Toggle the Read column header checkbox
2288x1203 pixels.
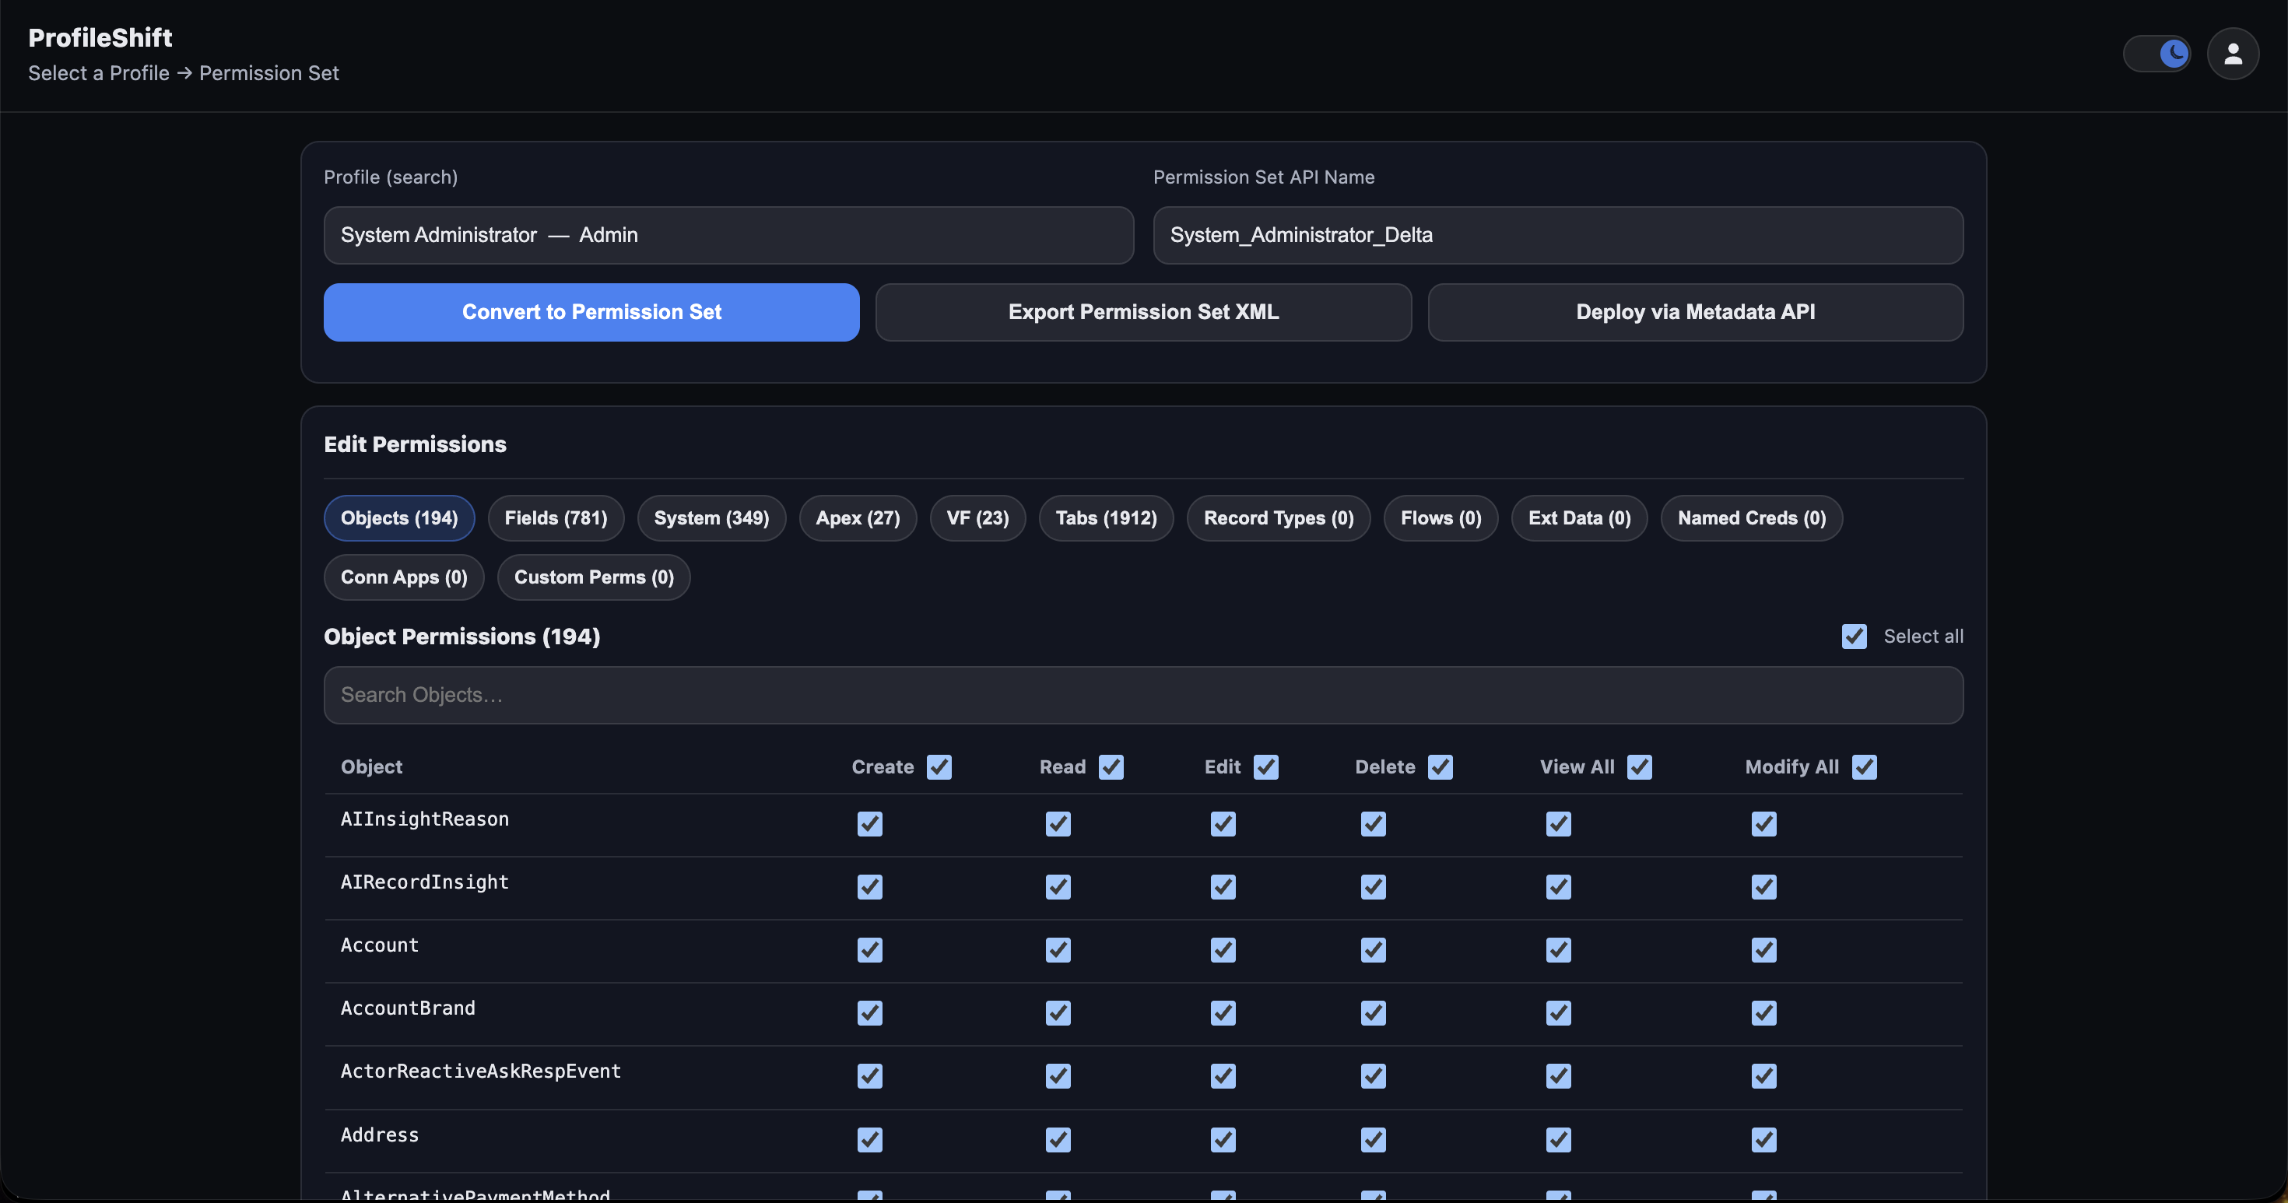click(x=1111, y=767)
